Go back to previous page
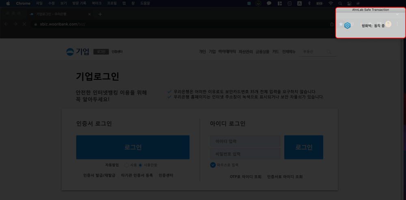The height and width of the screenshot is (200, 406). click(6, 24)
